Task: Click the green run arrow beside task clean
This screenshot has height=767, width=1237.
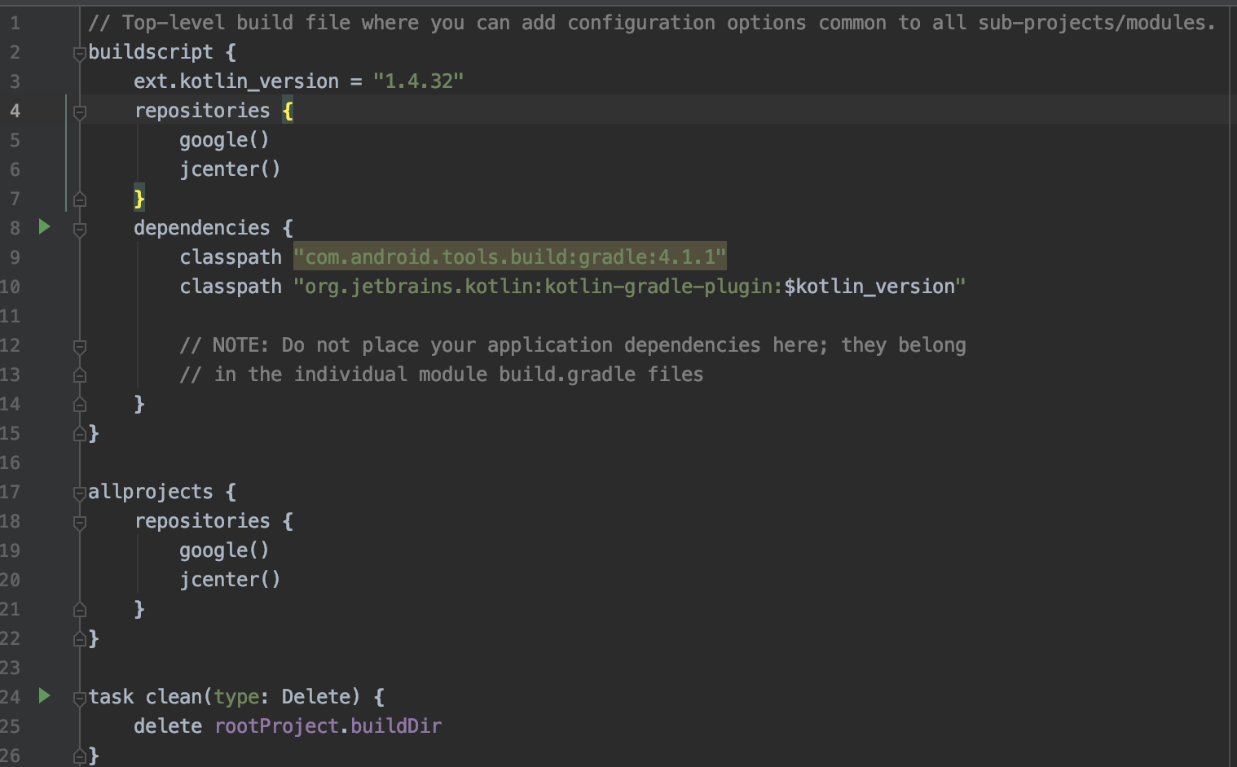Action: (45, 696)
